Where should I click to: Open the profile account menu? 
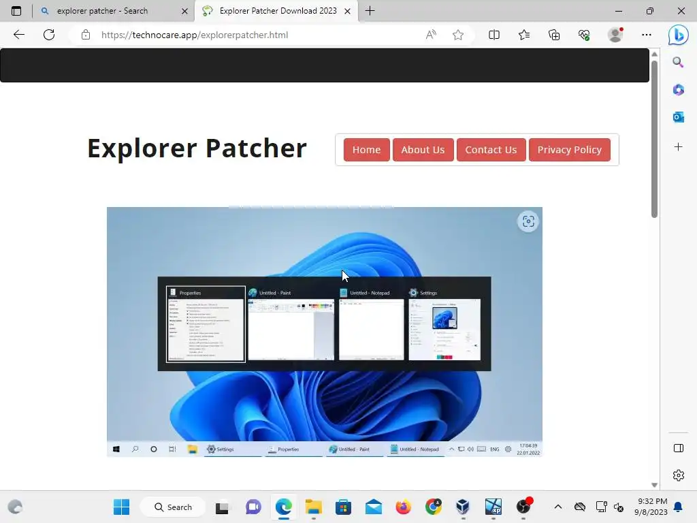click(615, 35)
